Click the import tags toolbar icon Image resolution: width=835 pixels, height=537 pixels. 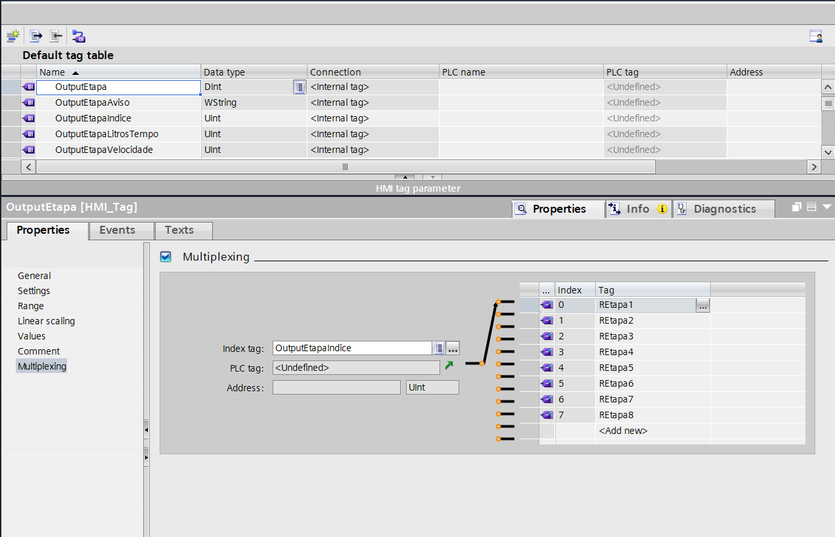pos(56,37)
